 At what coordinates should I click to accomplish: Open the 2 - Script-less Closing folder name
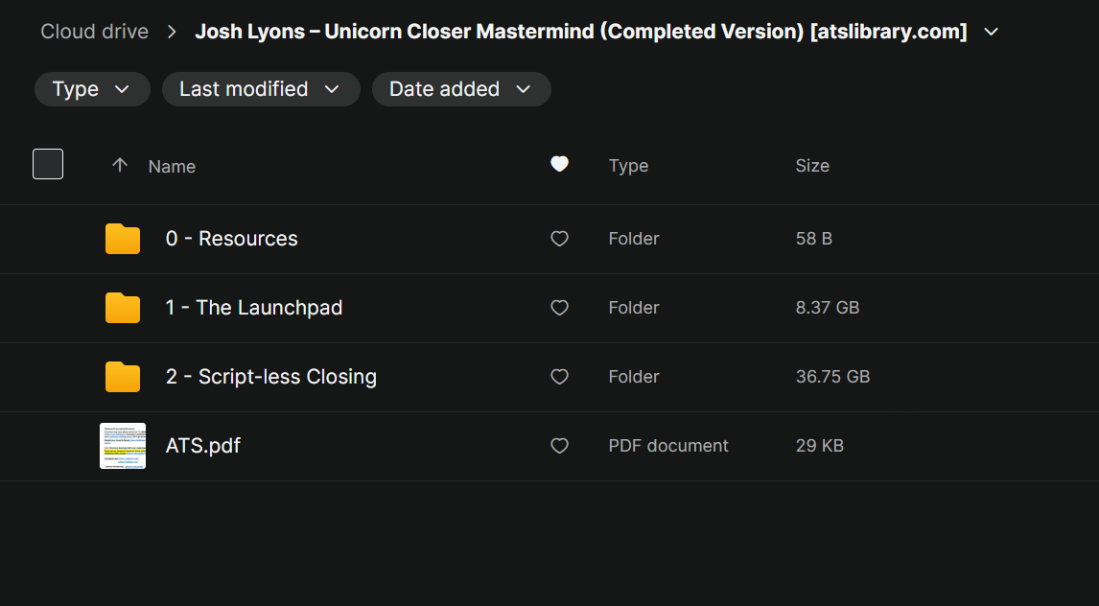click(270, 377)
